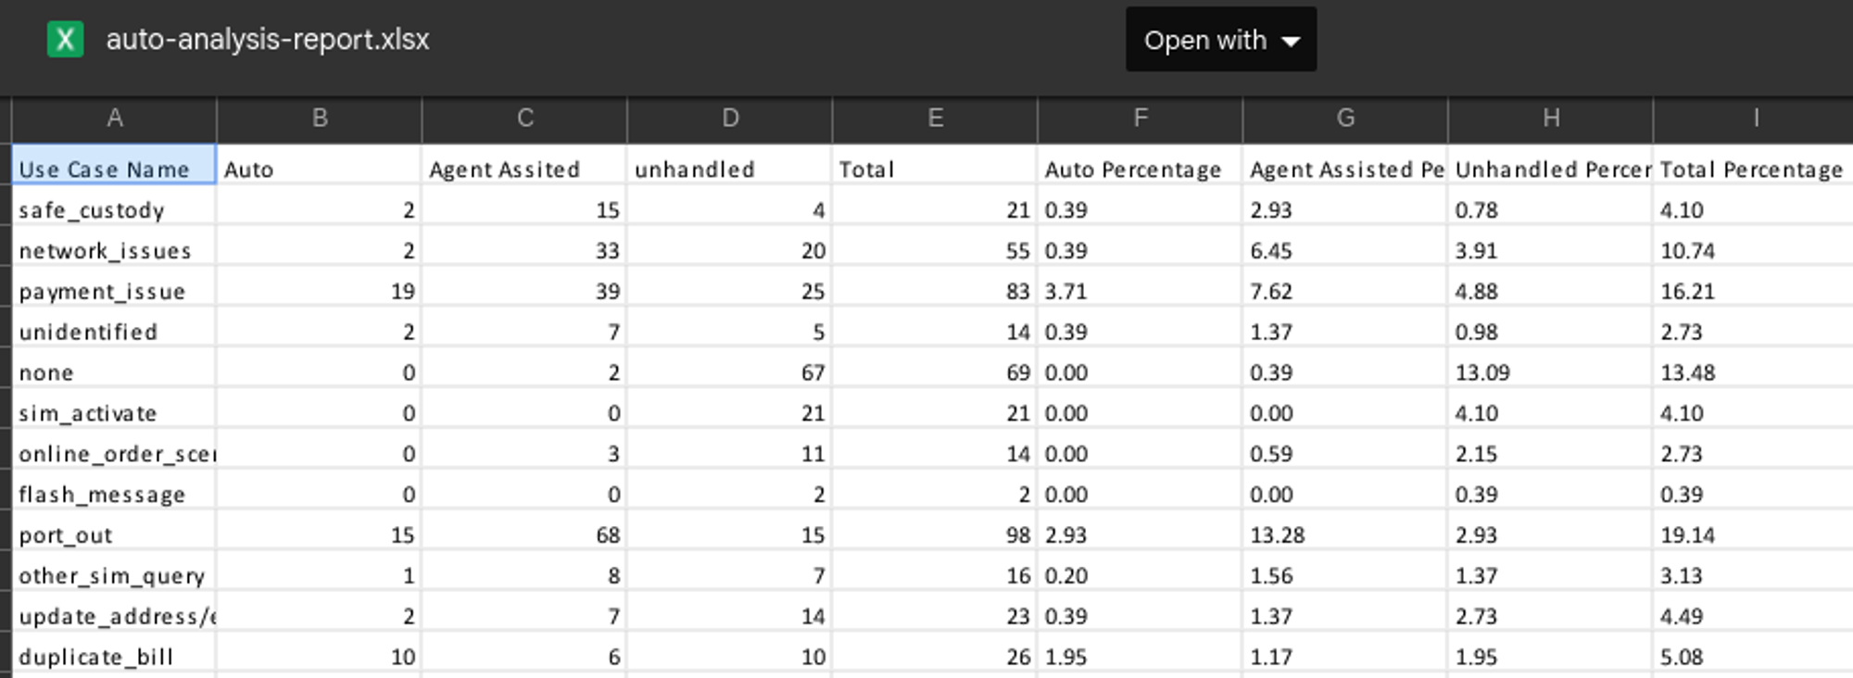
Task: Click the auto-analysis-report.xlsx file name
Action: point(268,40)
